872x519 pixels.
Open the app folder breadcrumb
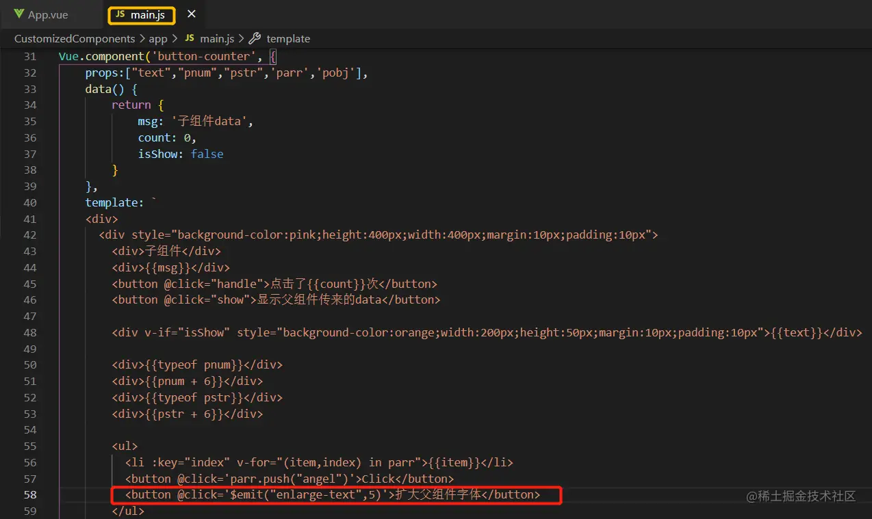[158, 39]
